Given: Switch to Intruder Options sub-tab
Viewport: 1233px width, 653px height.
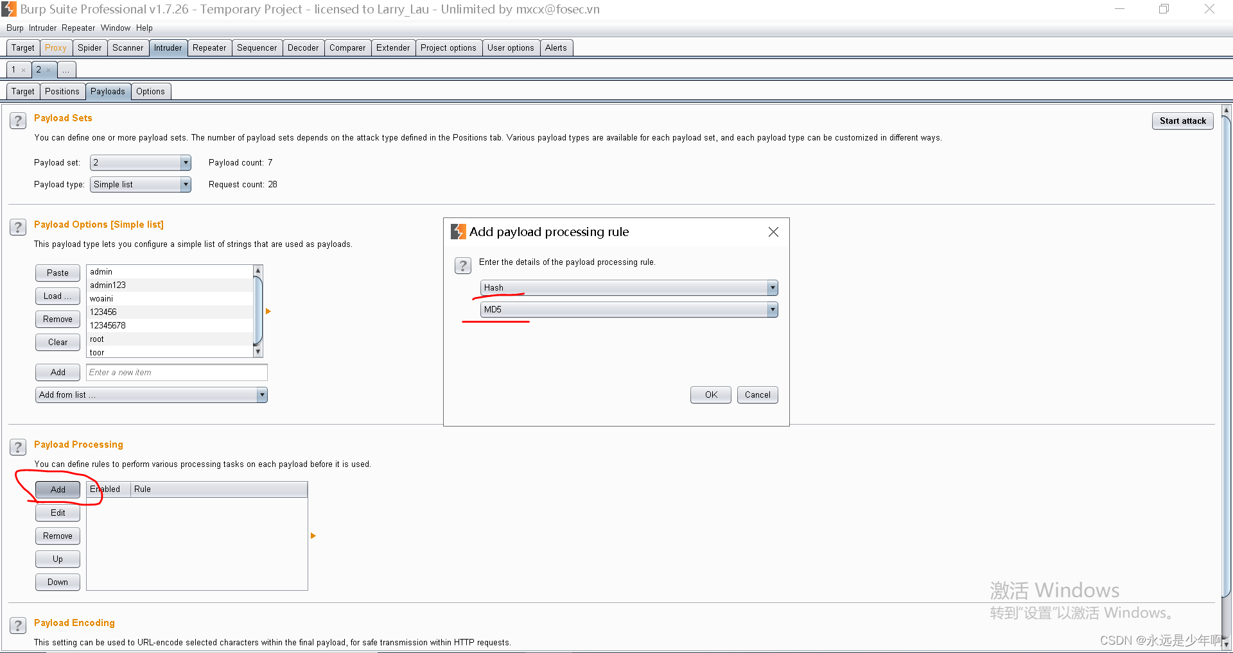Looking at the screenshot, I should pyautogui.click(x=150, y=92).
